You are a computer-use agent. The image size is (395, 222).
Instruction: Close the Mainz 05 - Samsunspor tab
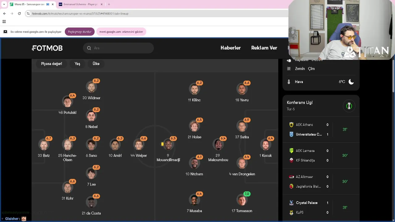pos(53,4)
